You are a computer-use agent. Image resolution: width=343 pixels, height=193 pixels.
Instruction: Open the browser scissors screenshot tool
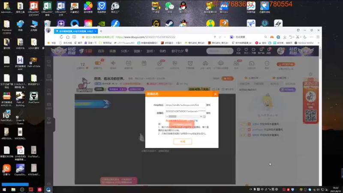[x=298, y=37]
